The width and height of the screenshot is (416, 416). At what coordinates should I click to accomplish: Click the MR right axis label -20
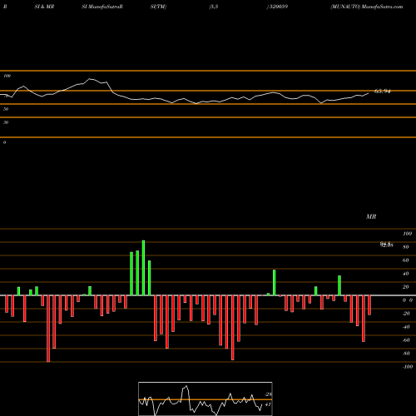[406, 314]
